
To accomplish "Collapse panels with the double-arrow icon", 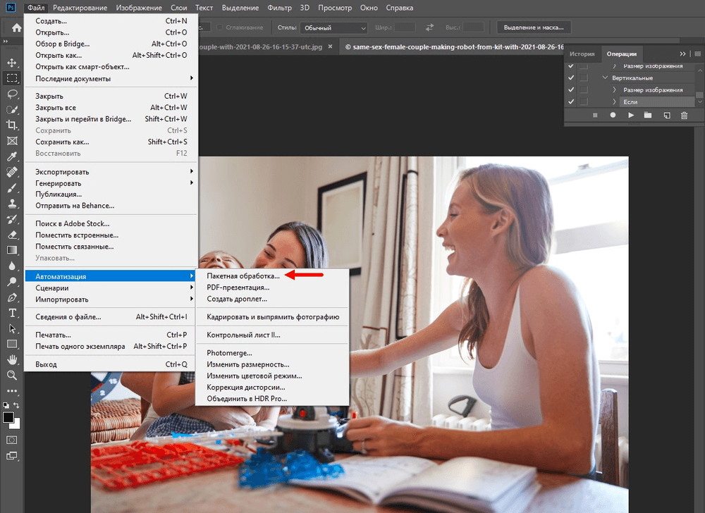I will [x=682, y=54].
